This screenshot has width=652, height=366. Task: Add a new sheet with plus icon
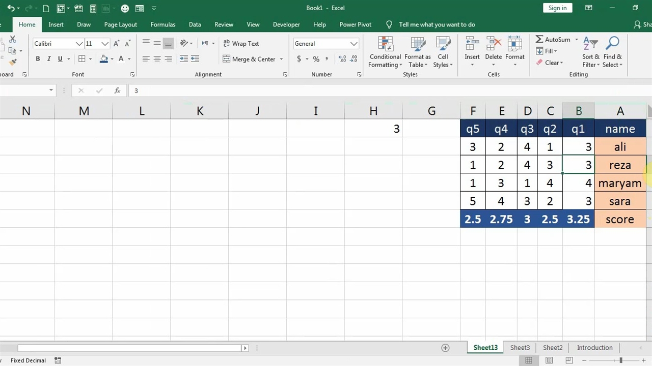(x=445, y=348)
